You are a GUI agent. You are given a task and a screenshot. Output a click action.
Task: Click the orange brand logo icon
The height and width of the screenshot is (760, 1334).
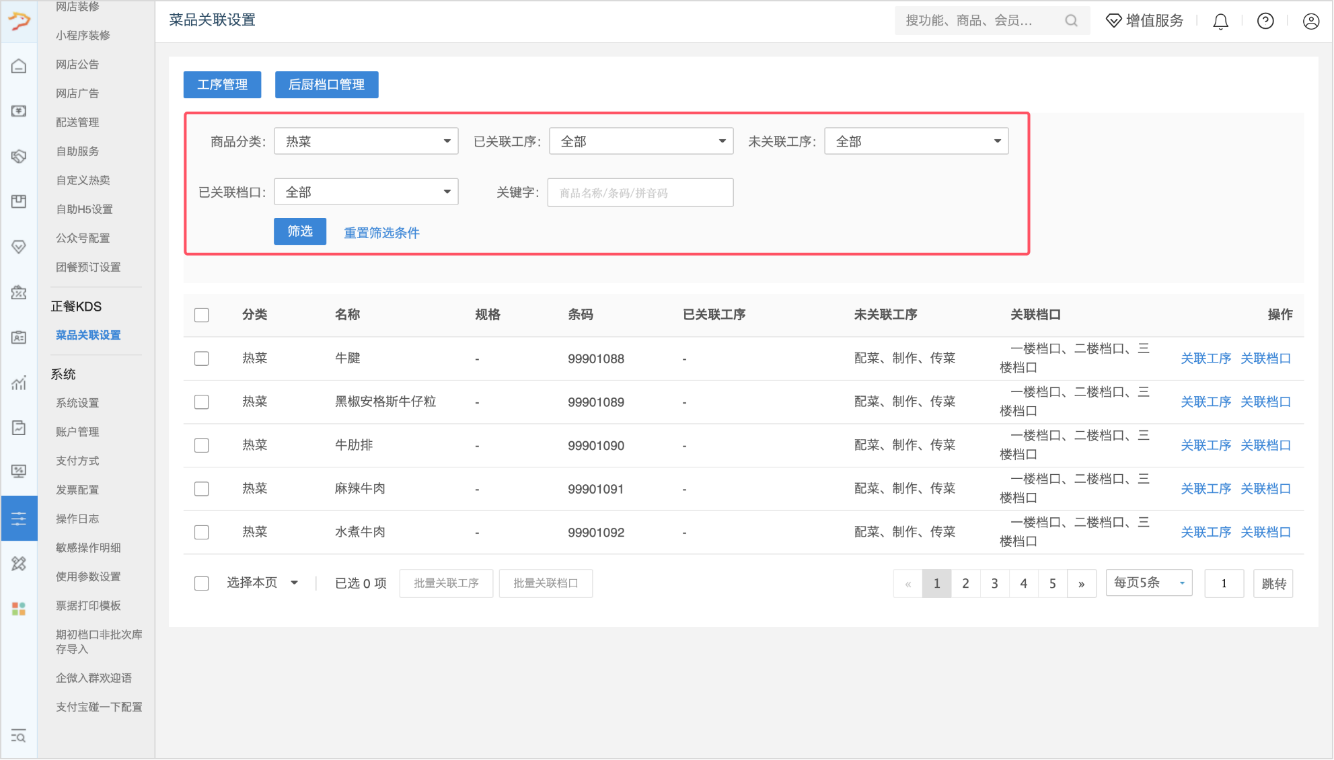pos(19,22)
